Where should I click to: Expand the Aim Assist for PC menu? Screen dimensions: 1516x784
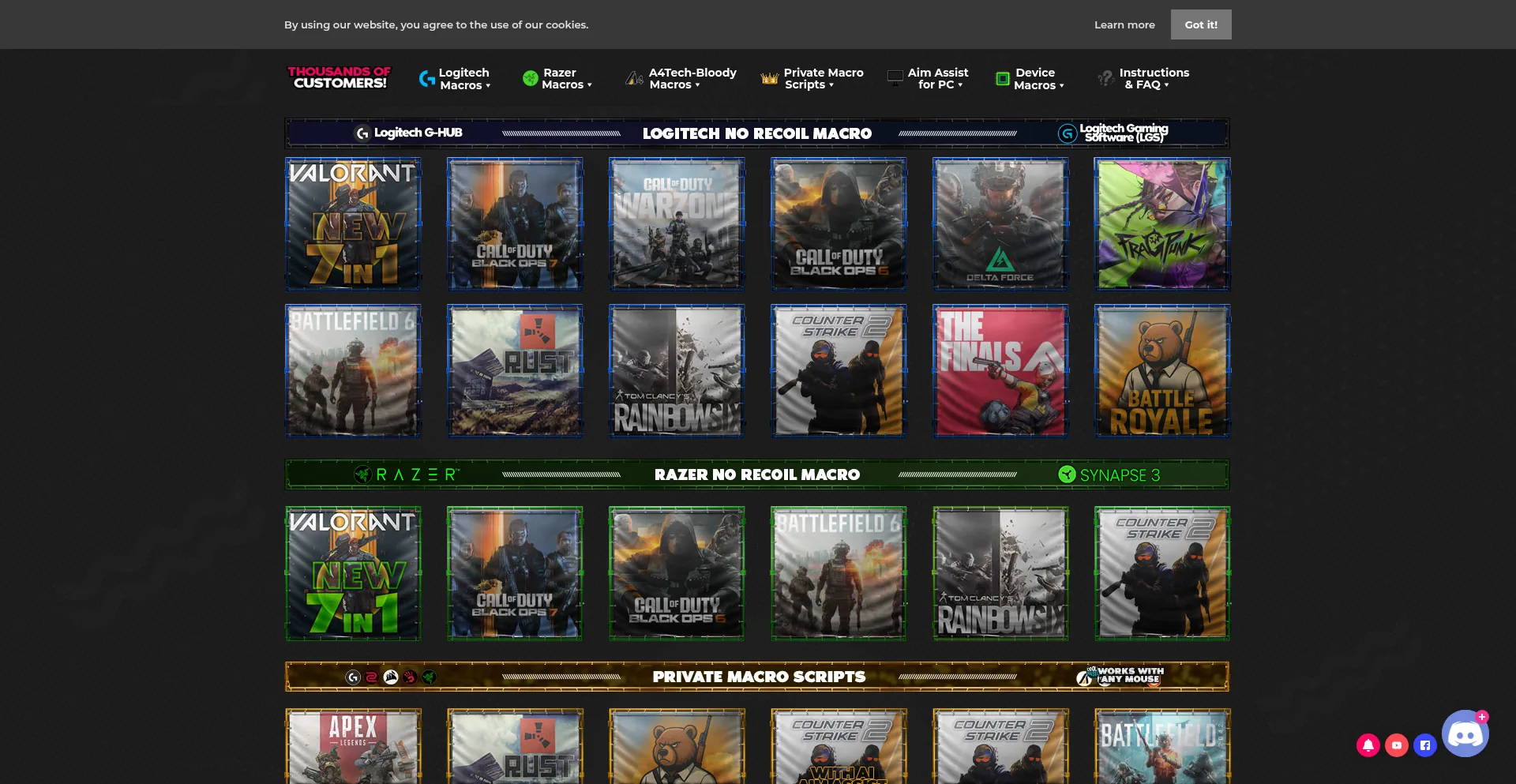coord(929,78)
